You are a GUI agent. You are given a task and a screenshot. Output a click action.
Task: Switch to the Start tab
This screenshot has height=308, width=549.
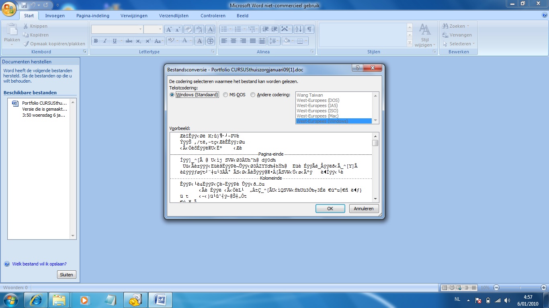tap(29, 16)
